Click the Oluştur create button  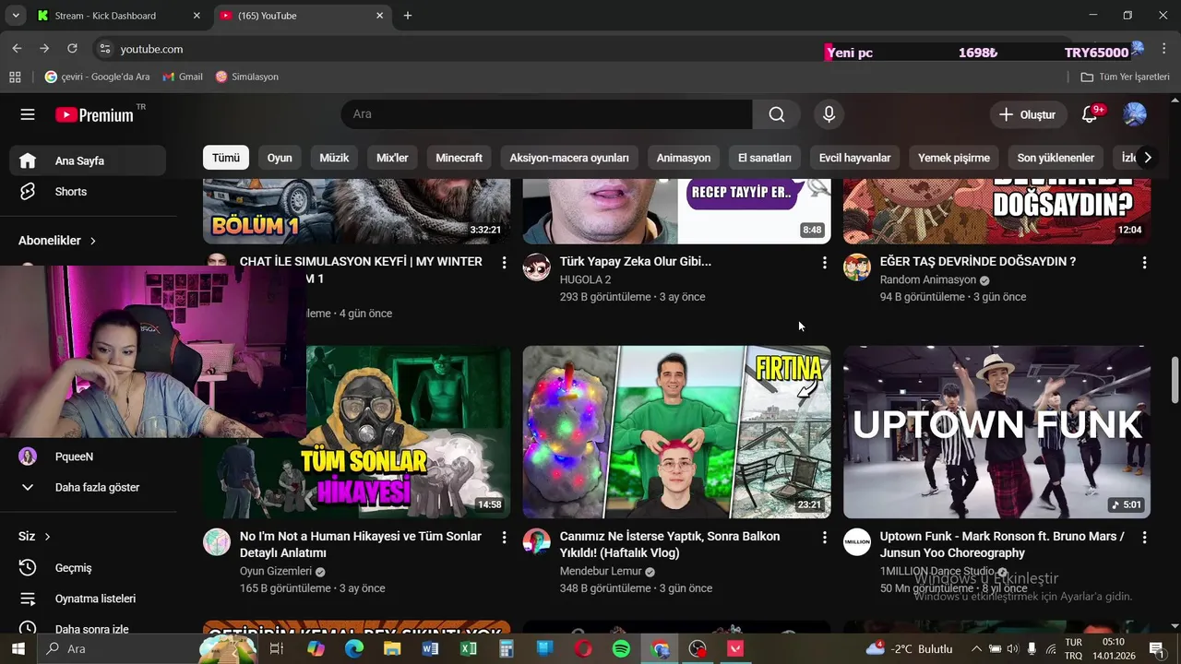(x=1027, y=114)
